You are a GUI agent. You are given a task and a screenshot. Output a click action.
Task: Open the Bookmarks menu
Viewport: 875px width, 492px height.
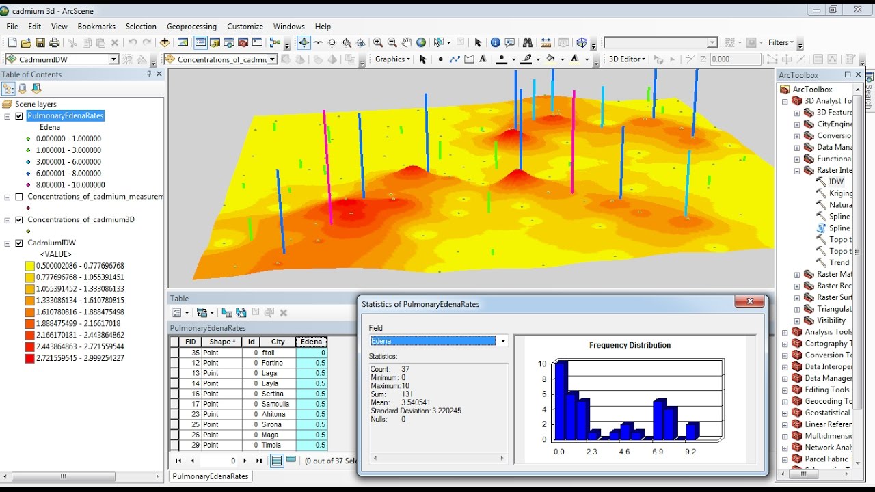coord(96,27)
